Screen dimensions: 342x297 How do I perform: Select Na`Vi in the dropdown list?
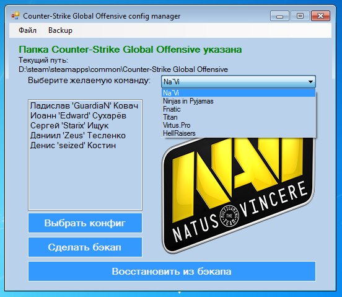coord(239,93)
